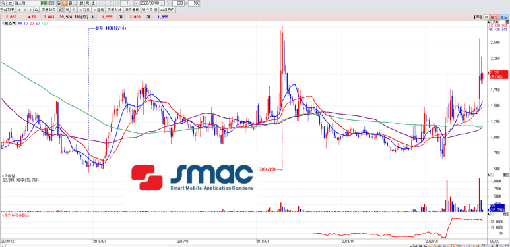Click the 2020/01 date axis label
Screen dimensions: 510x247
pyautogui.click(x=432, y=242)
